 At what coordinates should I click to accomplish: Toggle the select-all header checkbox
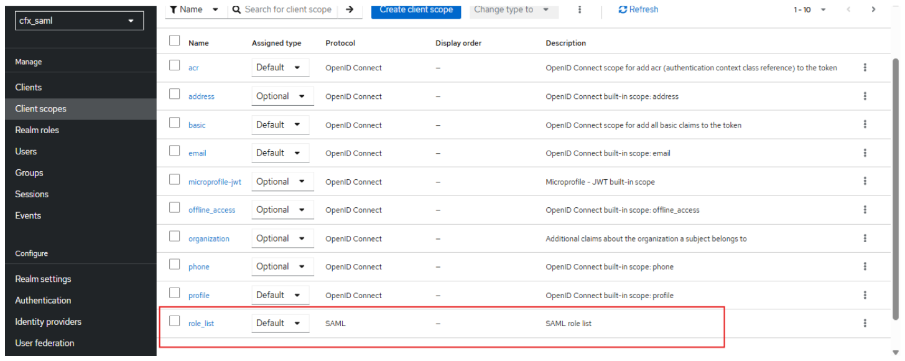pos(175,41)
